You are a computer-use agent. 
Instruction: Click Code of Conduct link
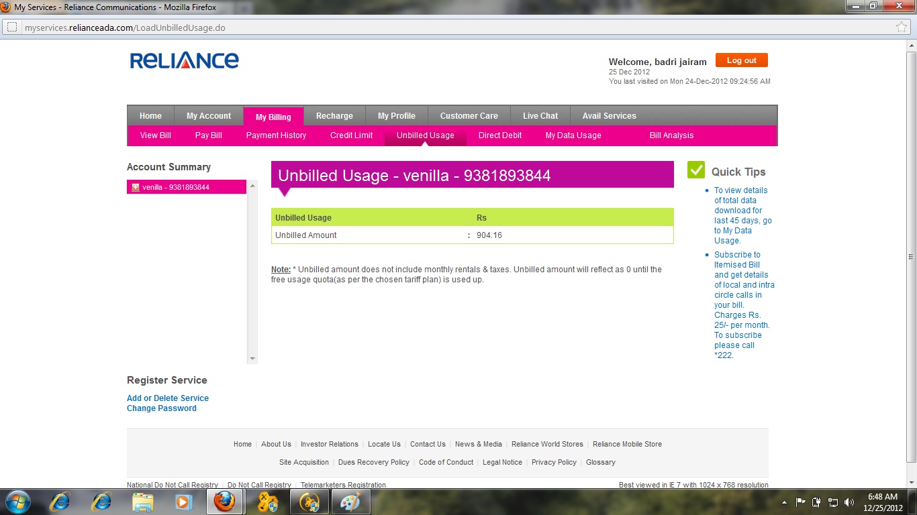446,462
